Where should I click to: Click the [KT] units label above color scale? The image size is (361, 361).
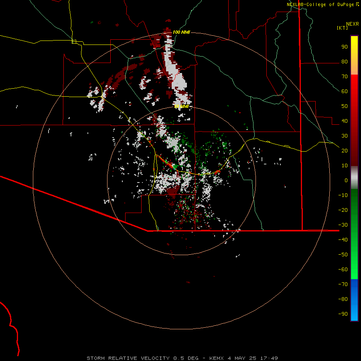(343, 28)
